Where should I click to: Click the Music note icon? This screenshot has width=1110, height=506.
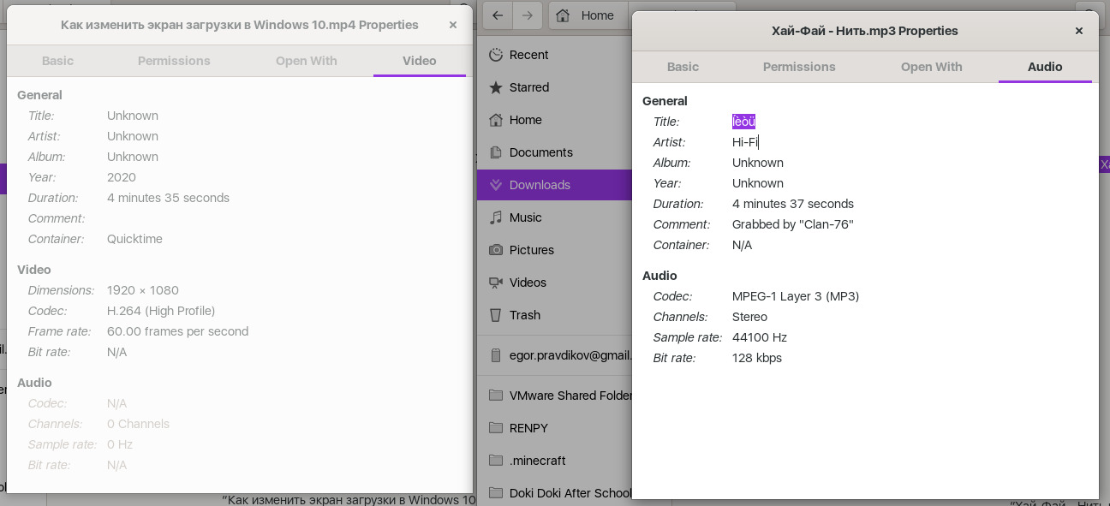495,217
